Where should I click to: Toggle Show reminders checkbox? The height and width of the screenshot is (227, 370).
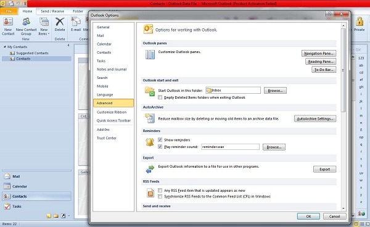[160, 139]
